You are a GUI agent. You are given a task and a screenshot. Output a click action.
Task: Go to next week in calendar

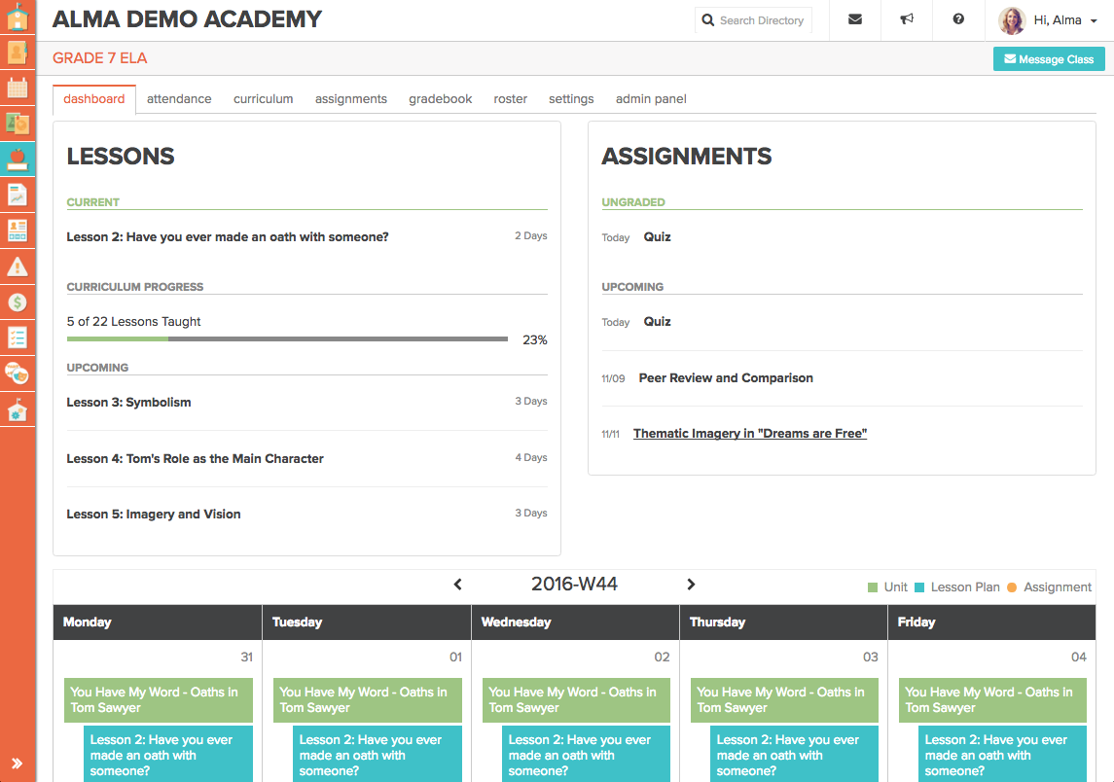click(691, 585)
